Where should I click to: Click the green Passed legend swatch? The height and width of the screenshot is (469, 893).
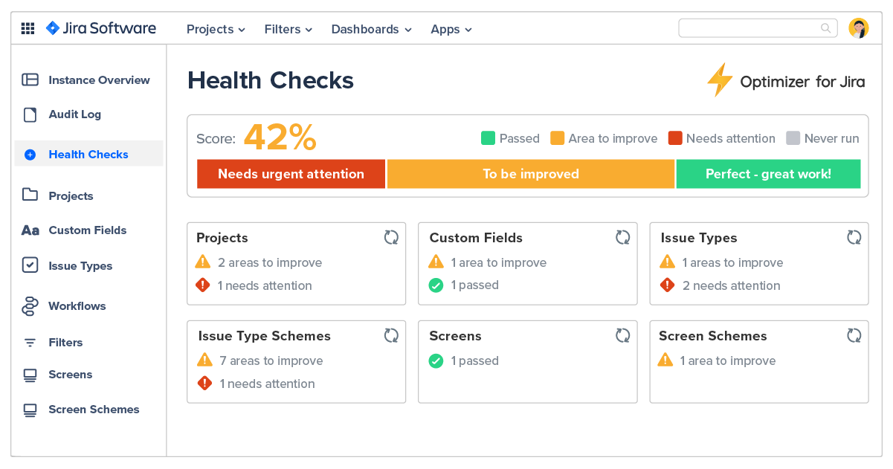(488, 138)
